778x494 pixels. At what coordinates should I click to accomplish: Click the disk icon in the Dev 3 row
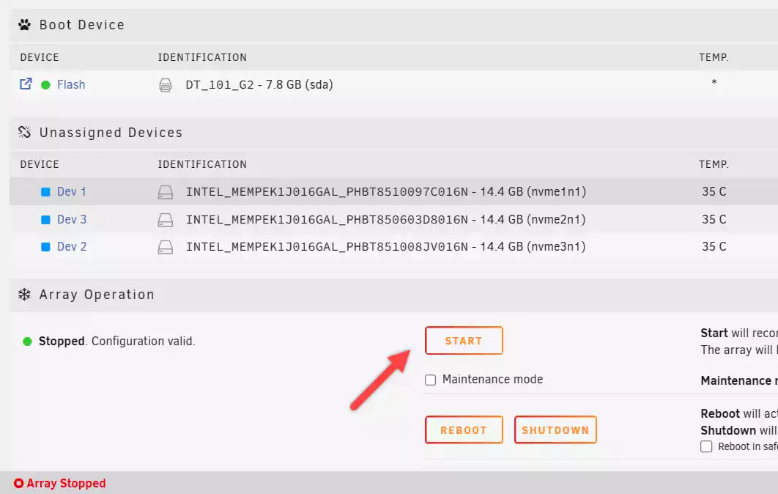pos(166,220)
